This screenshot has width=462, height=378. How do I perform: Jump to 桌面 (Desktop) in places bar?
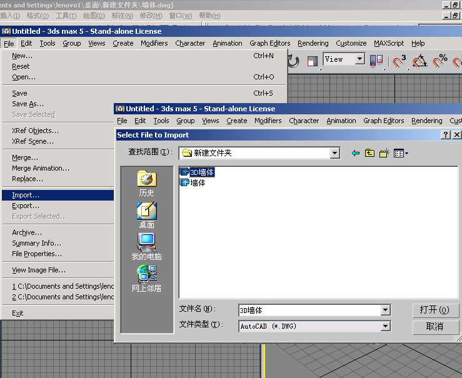146,216
